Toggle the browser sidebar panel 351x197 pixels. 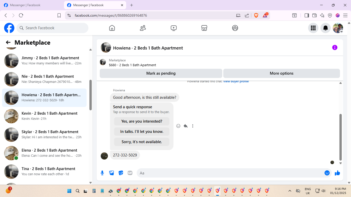coord(307,15)
